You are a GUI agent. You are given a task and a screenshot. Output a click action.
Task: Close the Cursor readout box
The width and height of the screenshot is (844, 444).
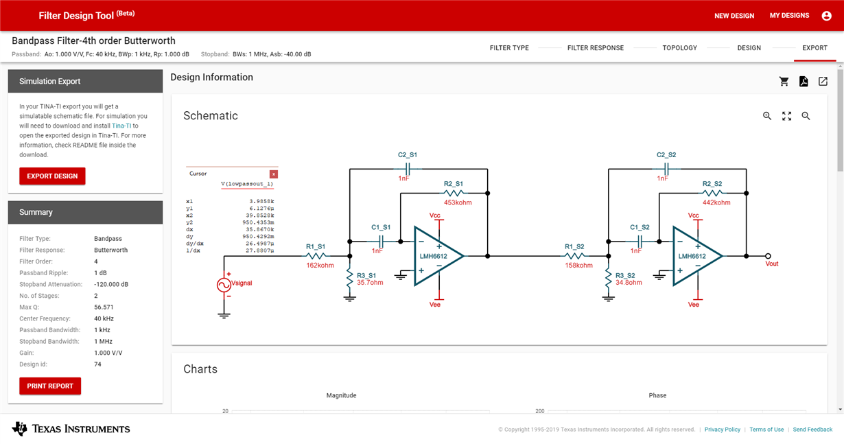273,174
